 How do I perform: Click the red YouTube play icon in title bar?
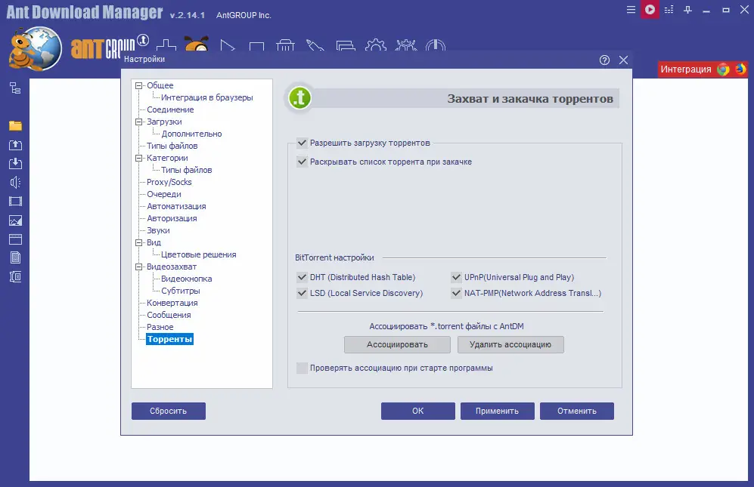coord(650,10)
